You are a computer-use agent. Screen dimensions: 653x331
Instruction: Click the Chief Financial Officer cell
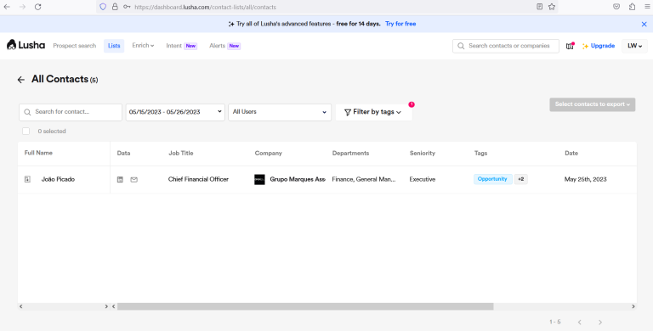(x=198, y=179)
